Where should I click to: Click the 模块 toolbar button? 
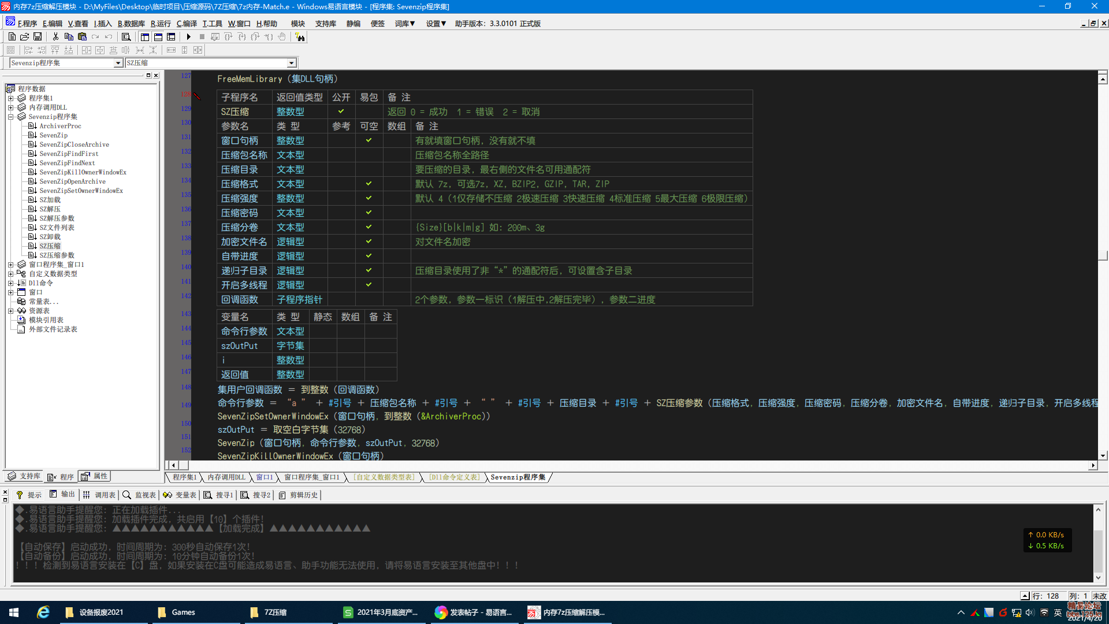coord(298,24)
